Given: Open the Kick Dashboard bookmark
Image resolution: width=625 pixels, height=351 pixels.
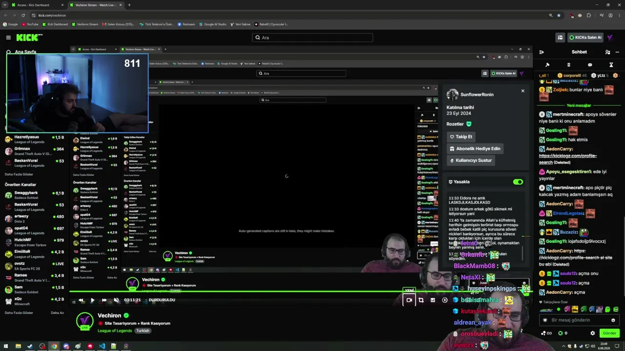Looking at the screenshot, I should click(55, 24).
